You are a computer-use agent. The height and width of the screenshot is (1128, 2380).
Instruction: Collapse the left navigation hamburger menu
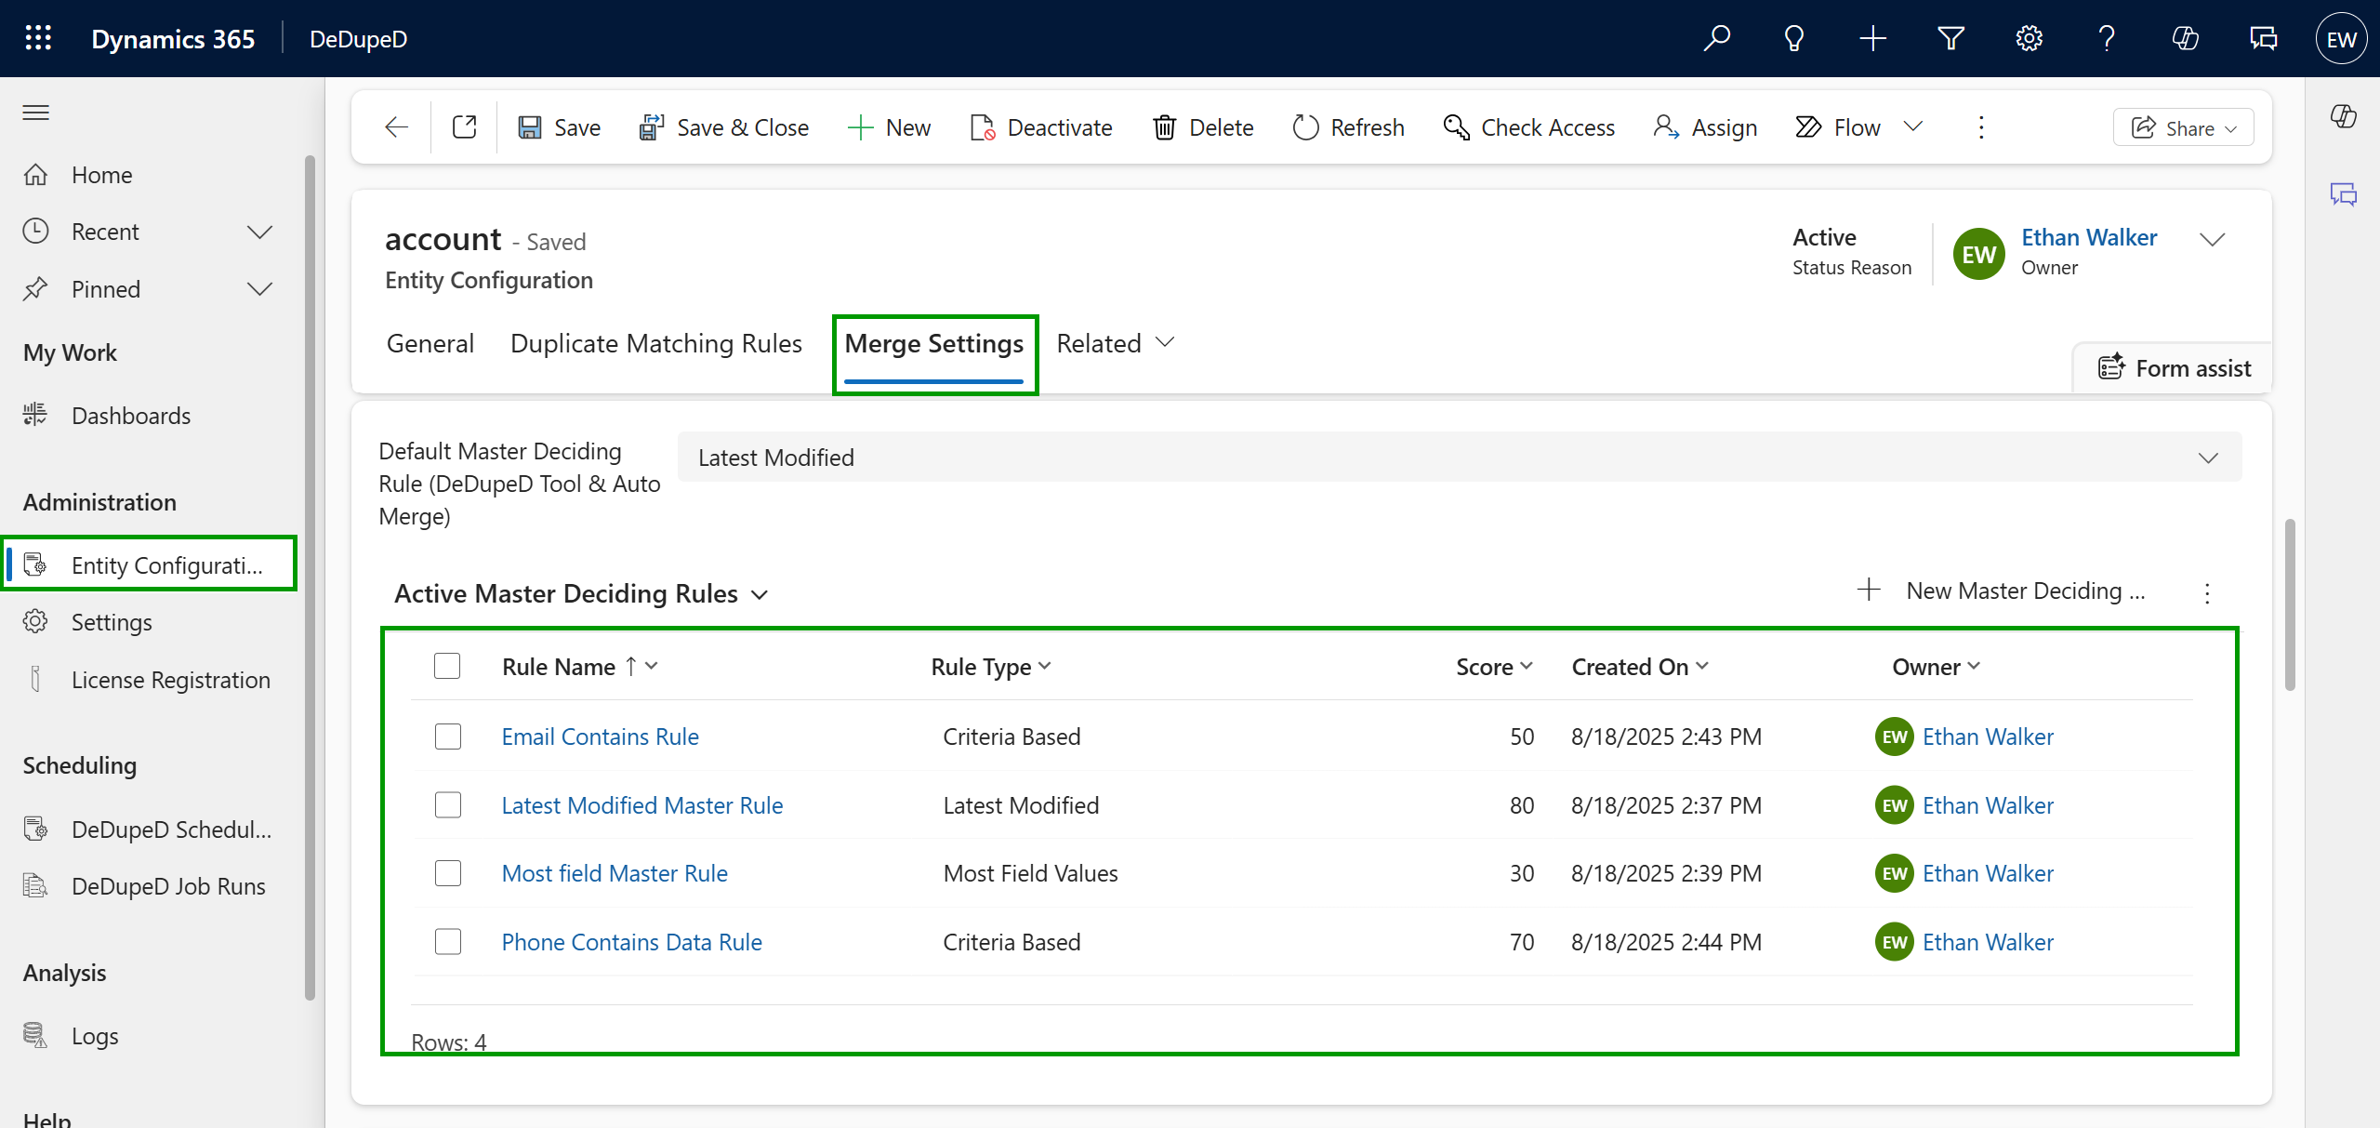tap(36, 113)
